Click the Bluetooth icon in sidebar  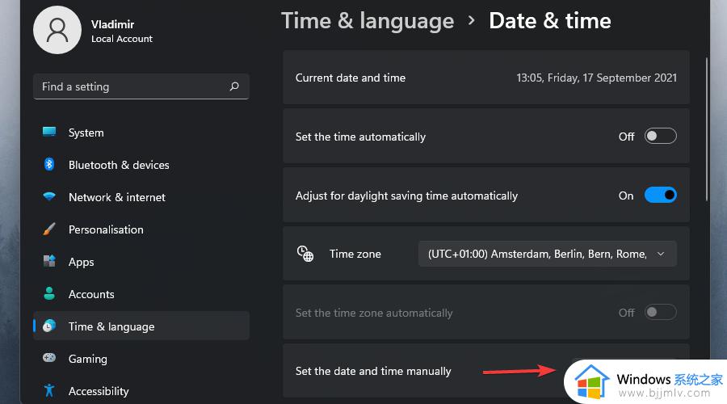click(x=49, y=164)
